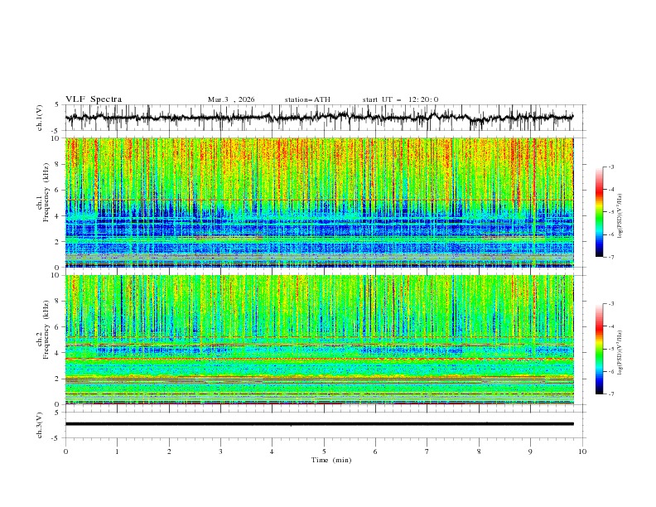Click the ch.2 spectrogram color scale bar
The image size is (656, 507).
coord(600,349)
